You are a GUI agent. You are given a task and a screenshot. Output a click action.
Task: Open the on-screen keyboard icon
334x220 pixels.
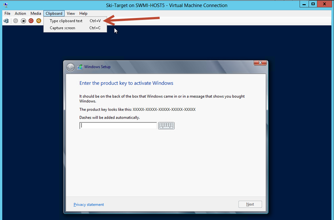click(x=166, y=126)
